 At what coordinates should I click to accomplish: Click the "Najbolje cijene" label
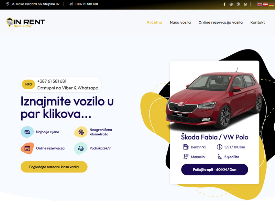tap(47, 132)
